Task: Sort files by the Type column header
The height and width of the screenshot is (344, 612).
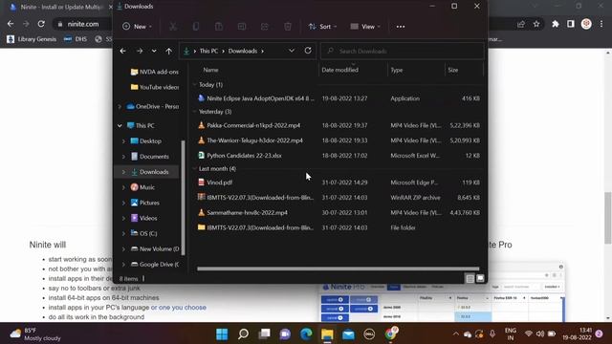Action: tap(397, 70)
